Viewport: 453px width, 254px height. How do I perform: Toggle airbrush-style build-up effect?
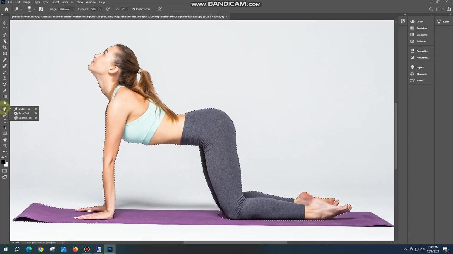click(x=108, y=9)
